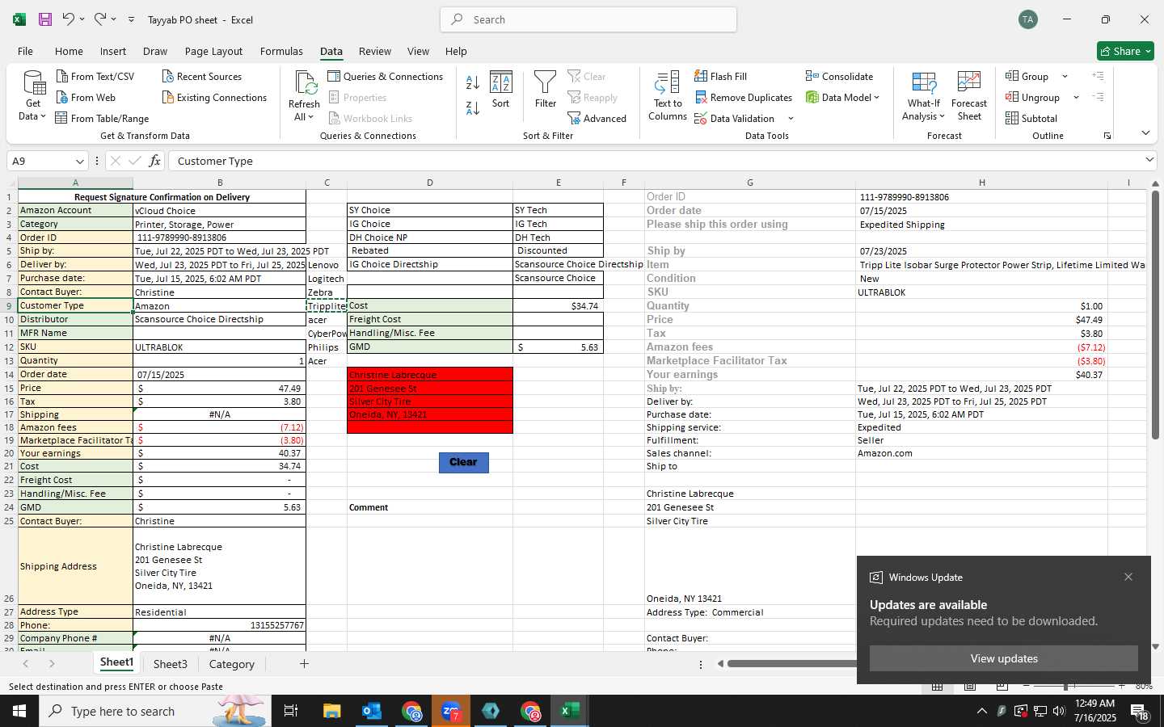The width and height of the screenshot is (1164, 727).
Task: Open Recent Sources
Action: [201, 77]
